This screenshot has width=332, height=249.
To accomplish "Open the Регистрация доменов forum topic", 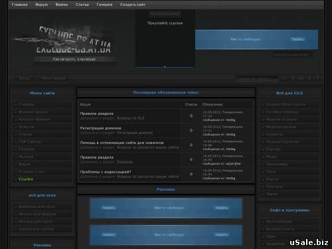I will point(100,128).
